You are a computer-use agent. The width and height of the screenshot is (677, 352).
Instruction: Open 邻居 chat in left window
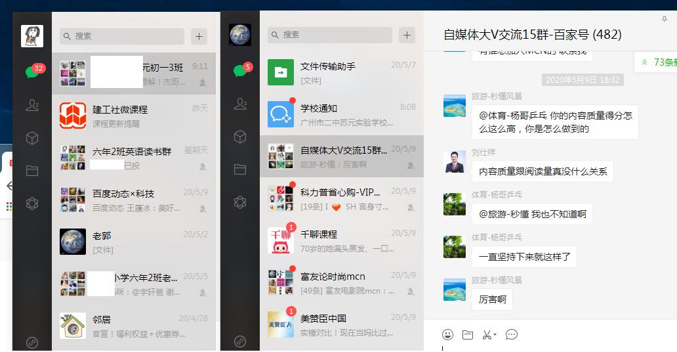pos(134,326)
